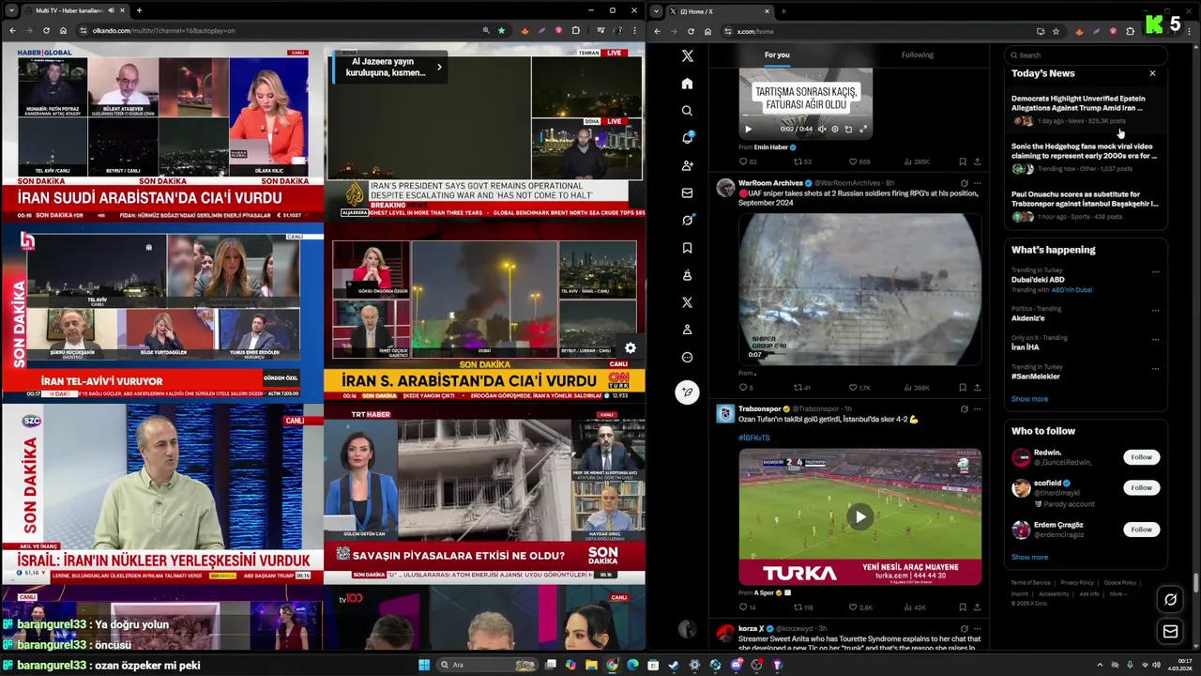Image resolution: width=1201 pixels, height=676 pixels.
Task: Select the Multi TV browser tab
Action: tap(74, 10)
